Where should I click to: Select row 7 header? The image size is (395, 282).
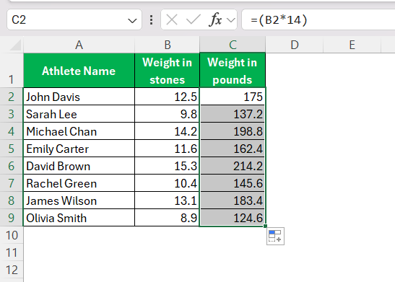(x=12, y=183)
